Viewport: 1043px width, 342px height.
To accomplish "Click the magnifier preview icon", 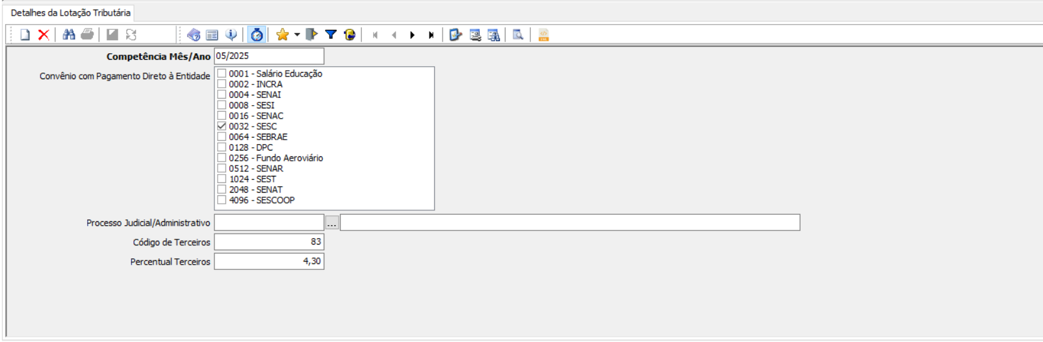I will point(518,35).
